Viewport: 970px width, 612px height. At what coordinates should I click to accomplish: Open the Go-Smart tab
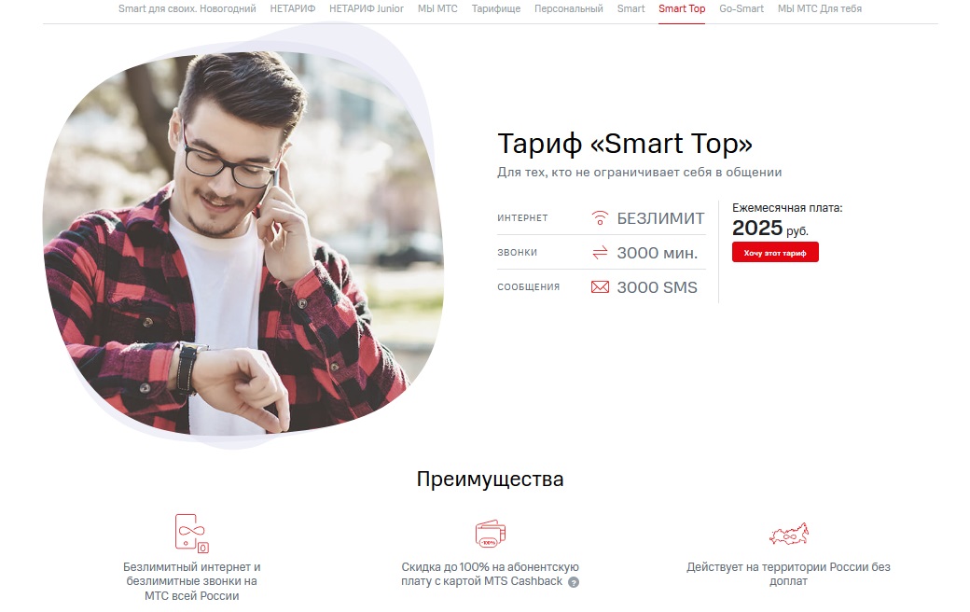pos(741,8)
